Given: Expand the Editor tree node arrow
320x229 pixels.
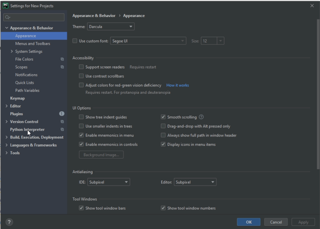Looking at the screenshot, I should click(x=7, y=106).
